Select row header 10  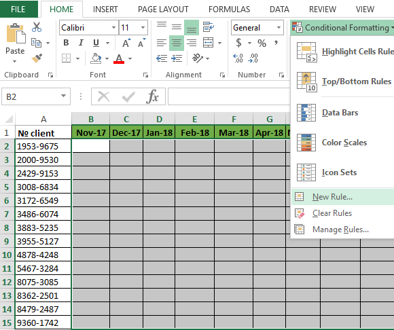tap(7, 255)
